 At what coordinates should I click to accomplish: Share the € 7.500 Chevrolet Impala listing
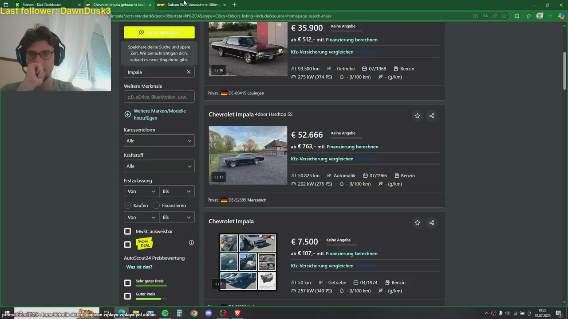[432, 223]
